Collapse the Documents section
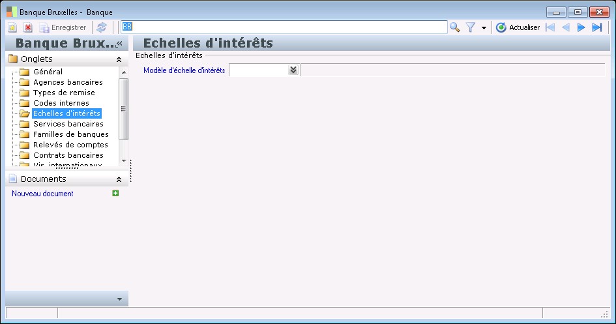Viewport: 616px width, 324px height. point(119,179)
